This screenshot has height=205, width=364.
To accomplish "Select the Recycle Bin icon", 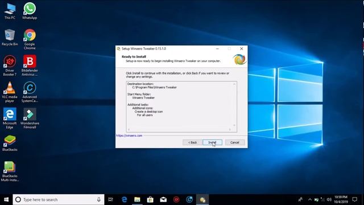I will click(x=10, y=38).
